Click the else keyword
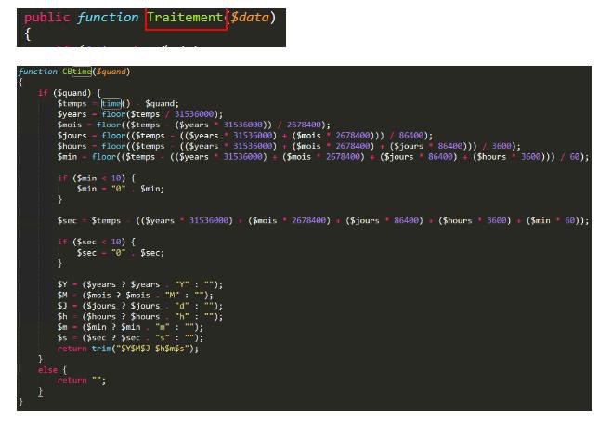Screen dimensions: 612x421 tap(47, 370)
